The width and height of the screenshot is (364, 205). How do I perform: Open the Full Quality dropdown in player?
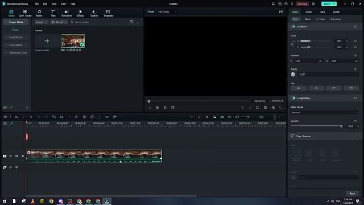(167, 11)
